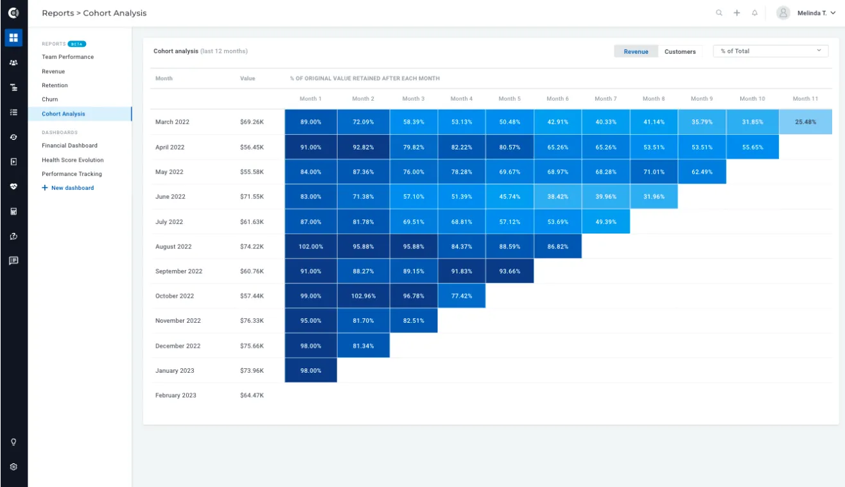
Task: Open the Performance Tracking dashboard
Action: [72, 174]
